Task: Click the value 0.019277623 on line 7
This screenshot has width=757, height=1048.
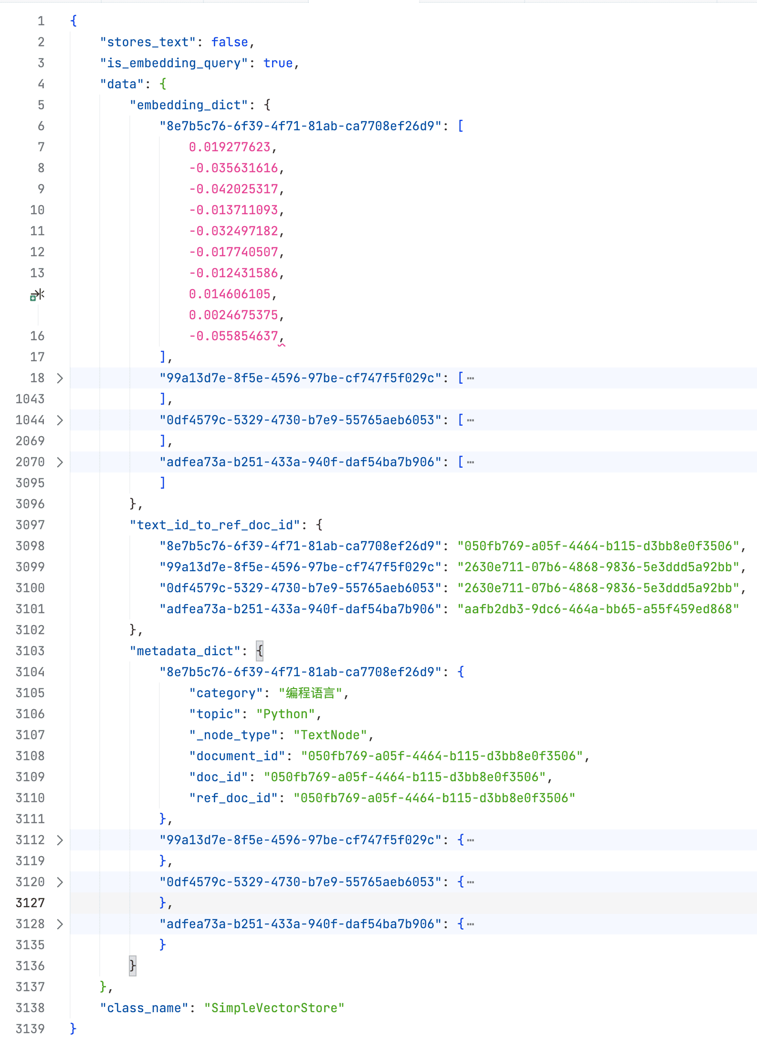Action: pyautogui.click(x=230, y=147)
